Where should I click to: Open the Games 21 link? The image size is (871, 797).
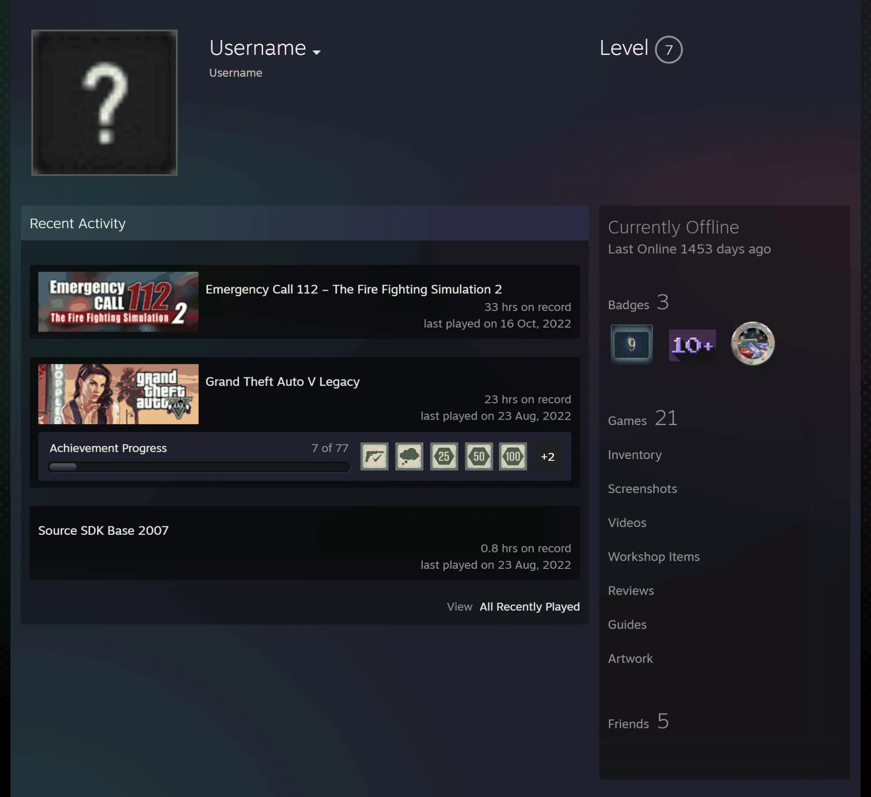point(642,419)
